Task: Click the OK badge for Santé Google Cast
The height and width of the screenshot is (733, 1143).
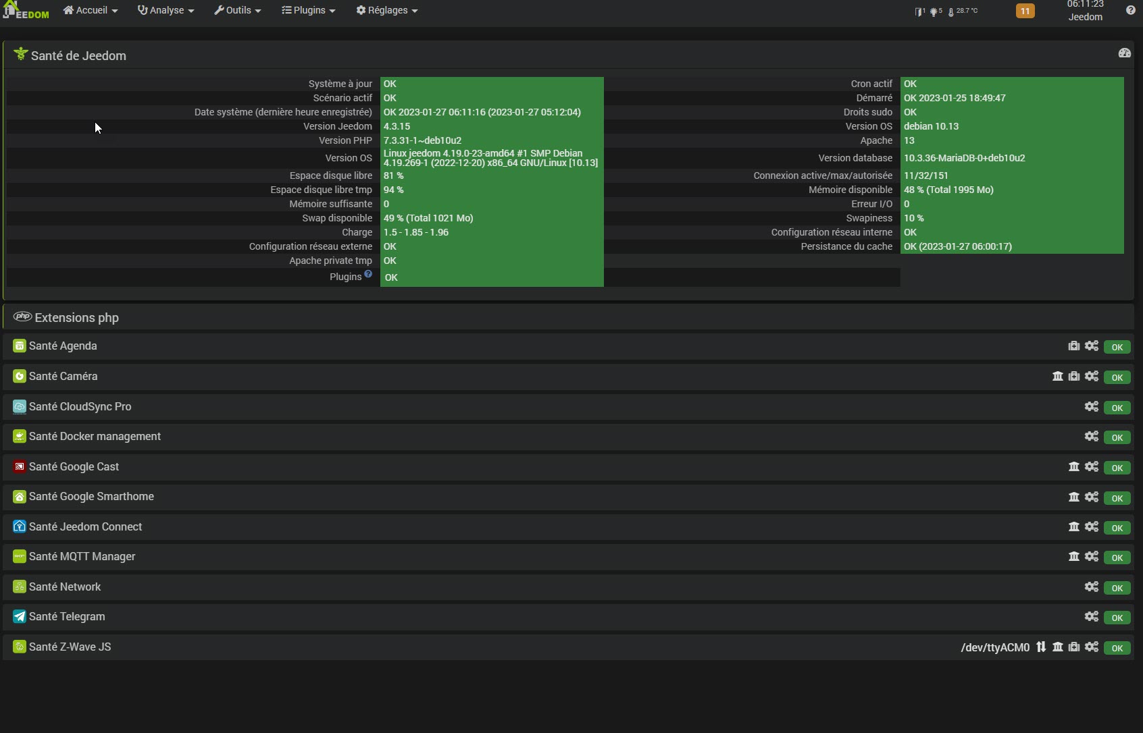Action: click(x=1117, y=468)
